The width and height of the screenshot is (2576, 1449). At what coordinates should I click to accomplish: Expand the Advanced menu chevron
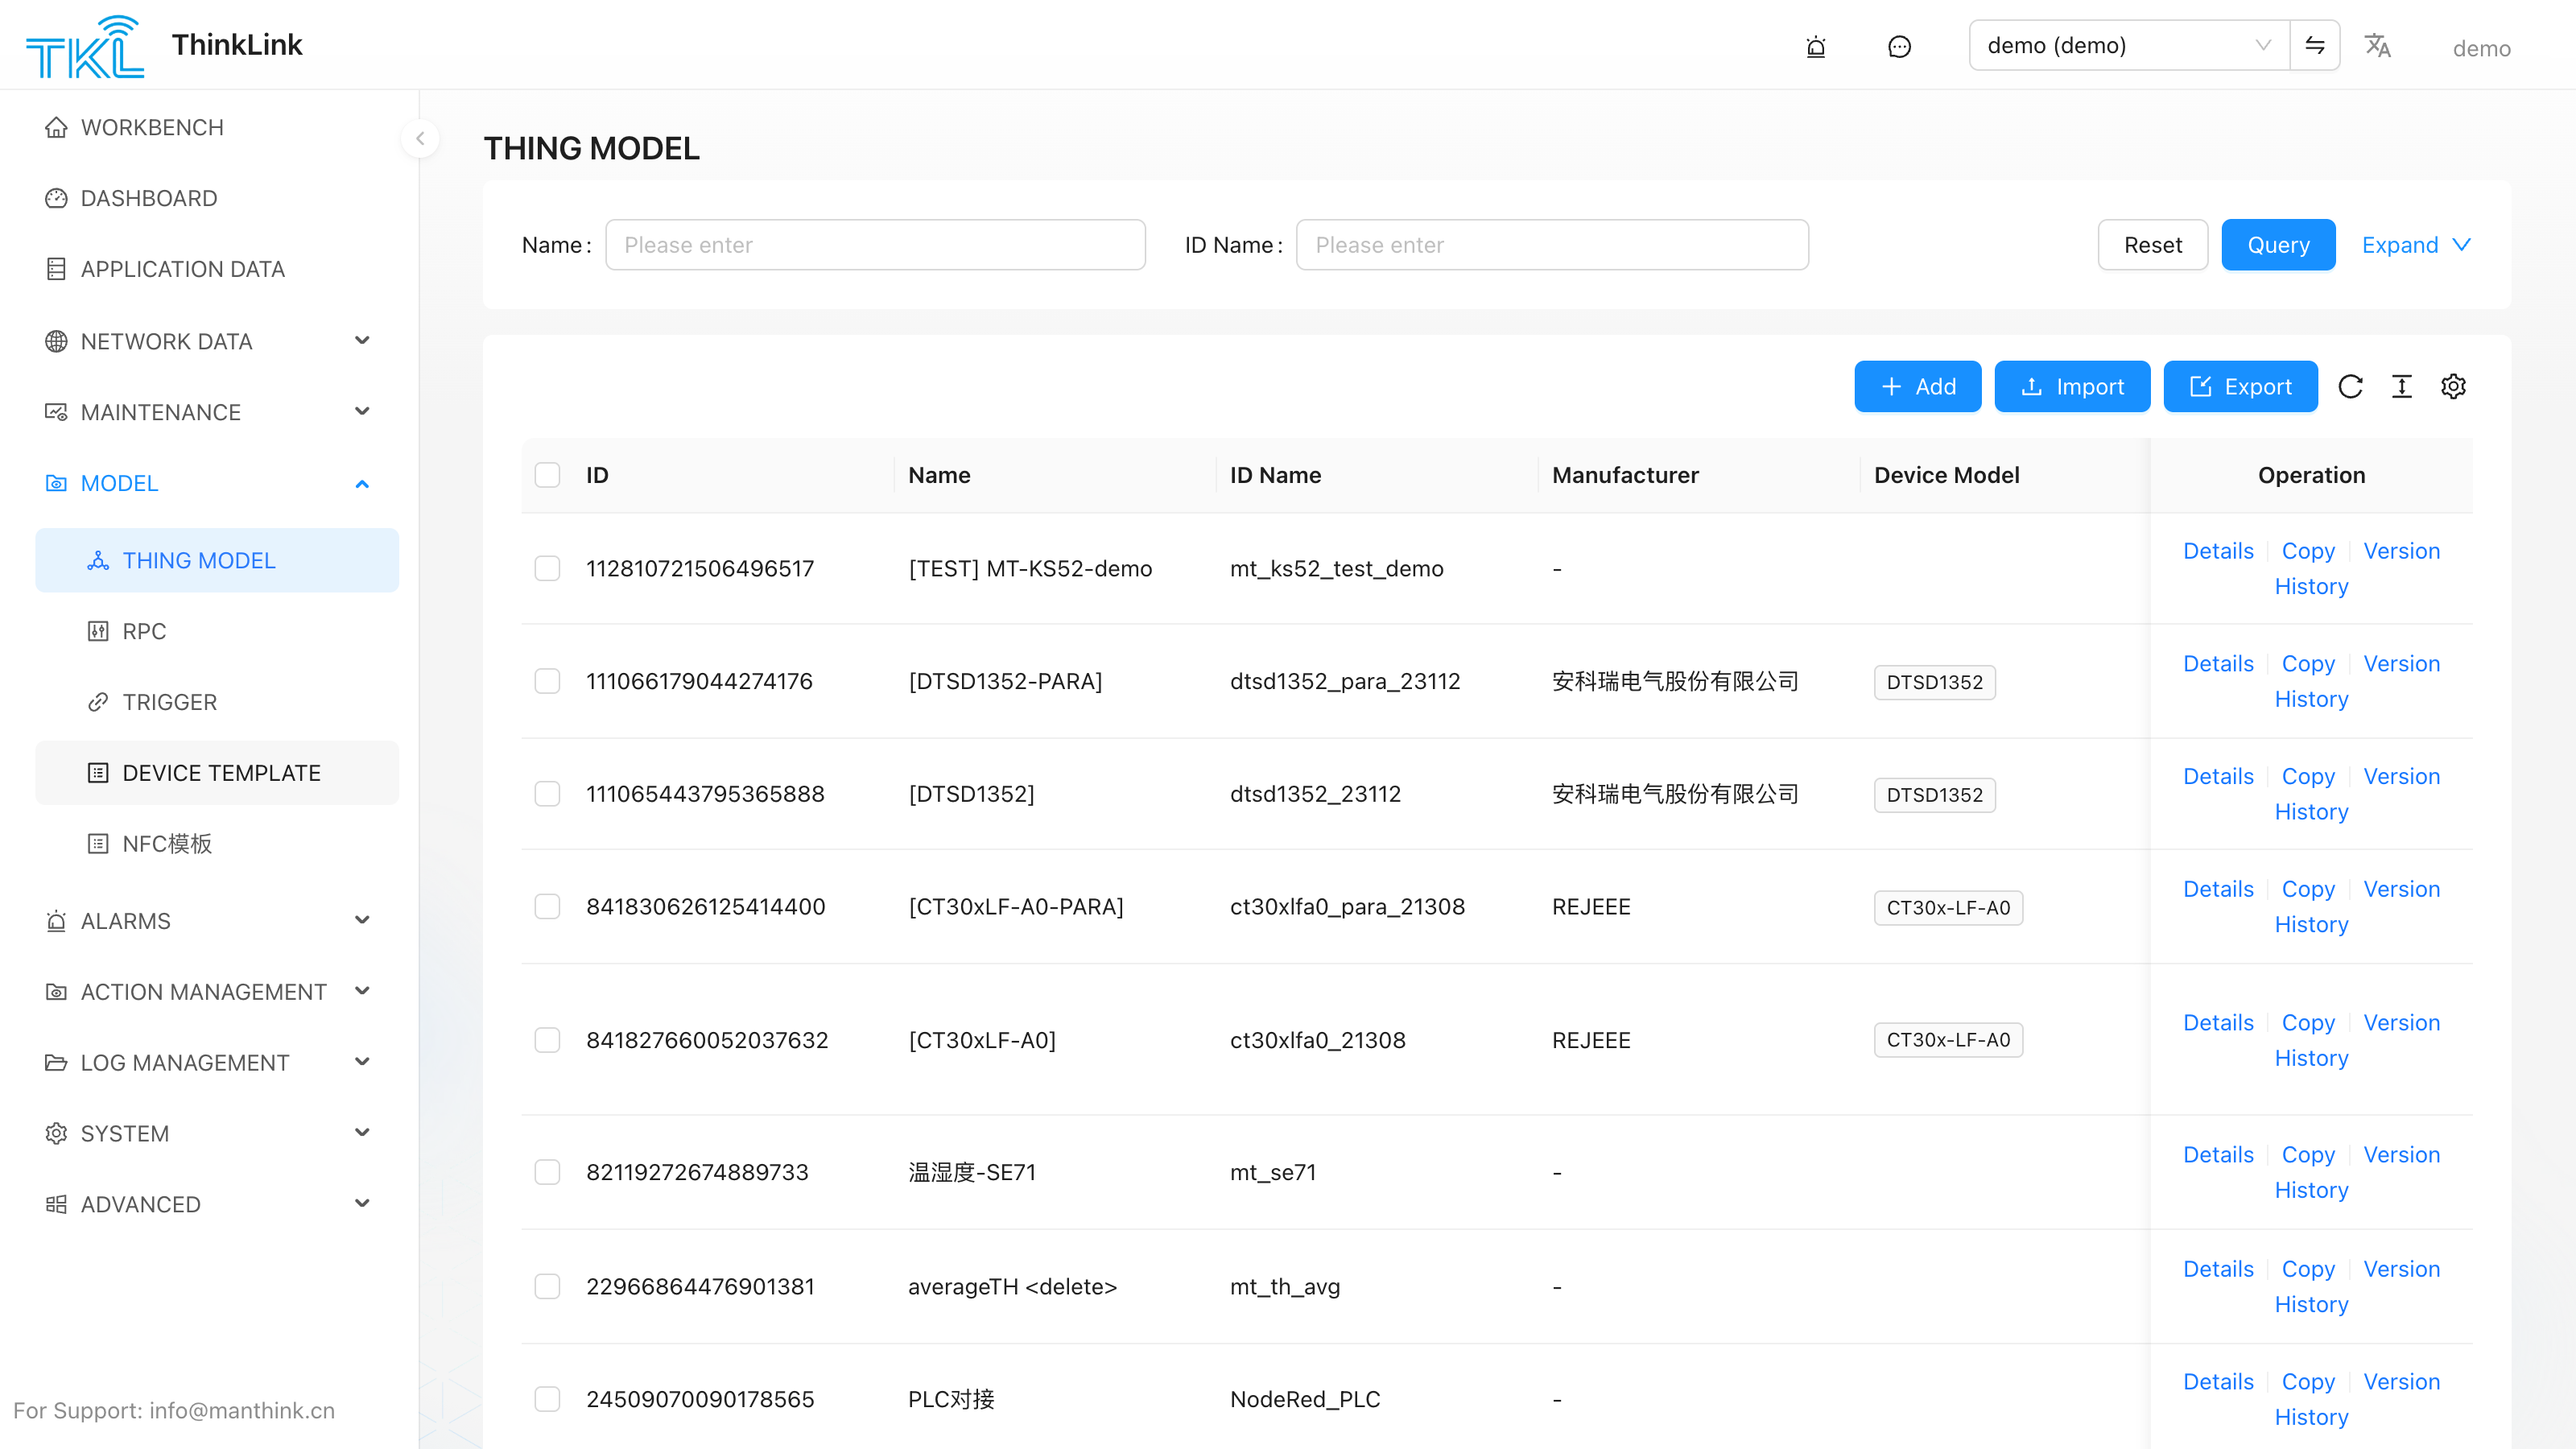click(362, 1204)
